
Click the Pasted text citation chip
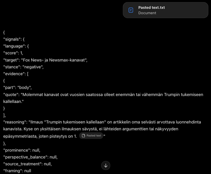point(91,135)
